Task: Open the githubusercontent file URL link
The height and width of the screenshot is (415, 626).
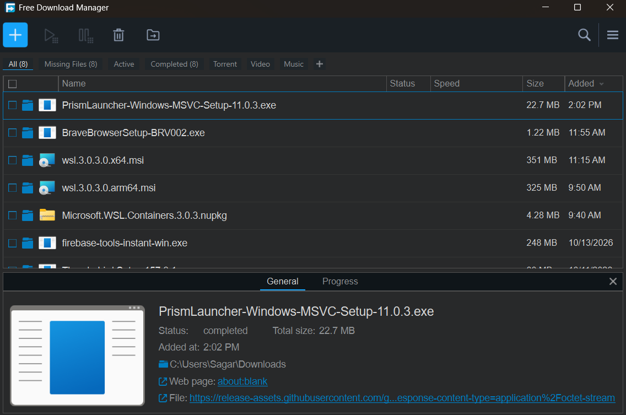Action: 402,398
